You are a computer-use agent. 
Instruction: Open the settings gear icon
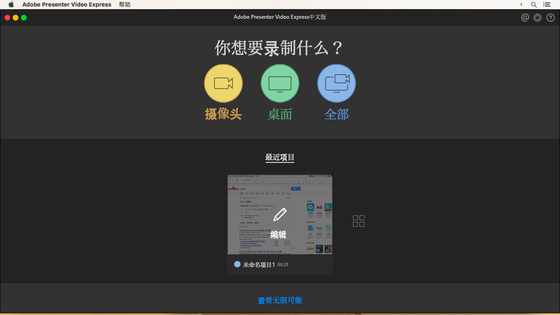[537, 18]
